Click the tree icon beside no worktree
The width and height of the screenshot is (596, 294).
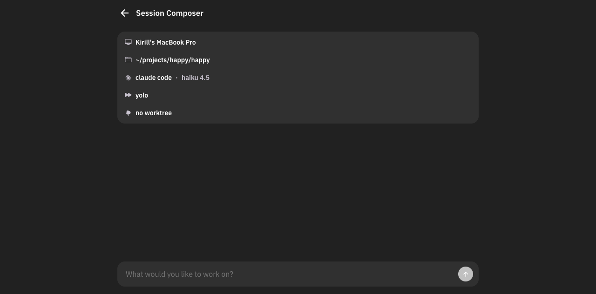(128, 113)
